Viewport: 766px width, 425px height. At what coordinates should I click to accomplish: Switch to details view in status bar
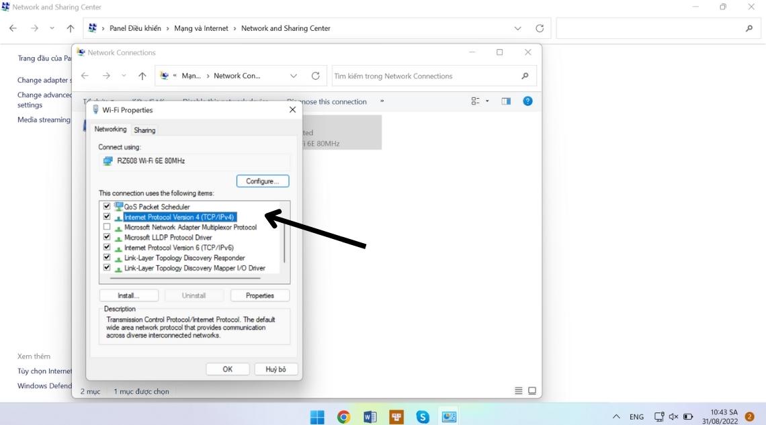(518, 391)
